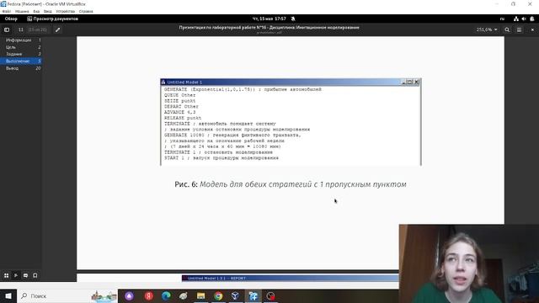
Task: Open the Windows Start menu
Action: tap(8, 295)
